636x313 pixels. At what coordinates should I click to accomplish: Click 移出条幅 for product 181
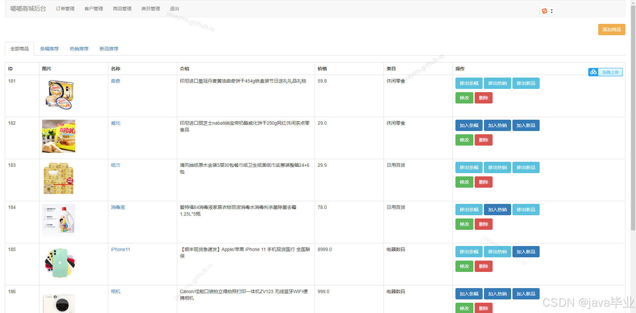[x=469, y=83]
